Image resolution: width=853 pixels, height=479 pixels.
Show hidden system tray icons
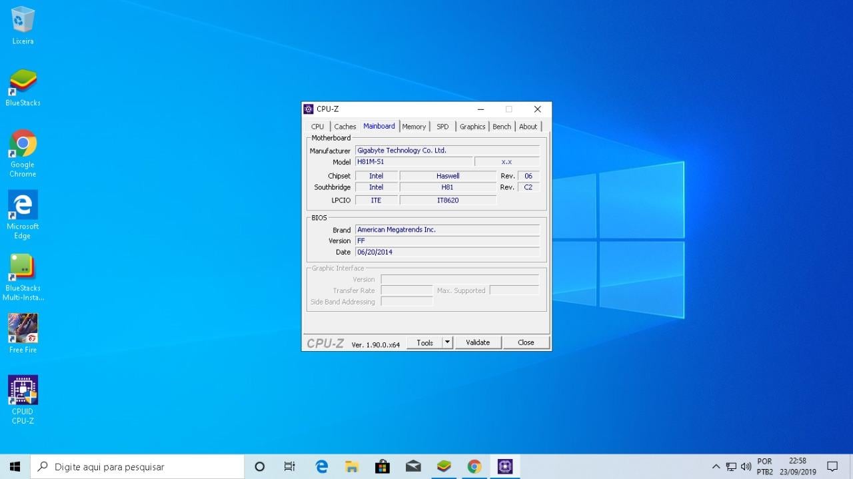[x=716, y=466]
